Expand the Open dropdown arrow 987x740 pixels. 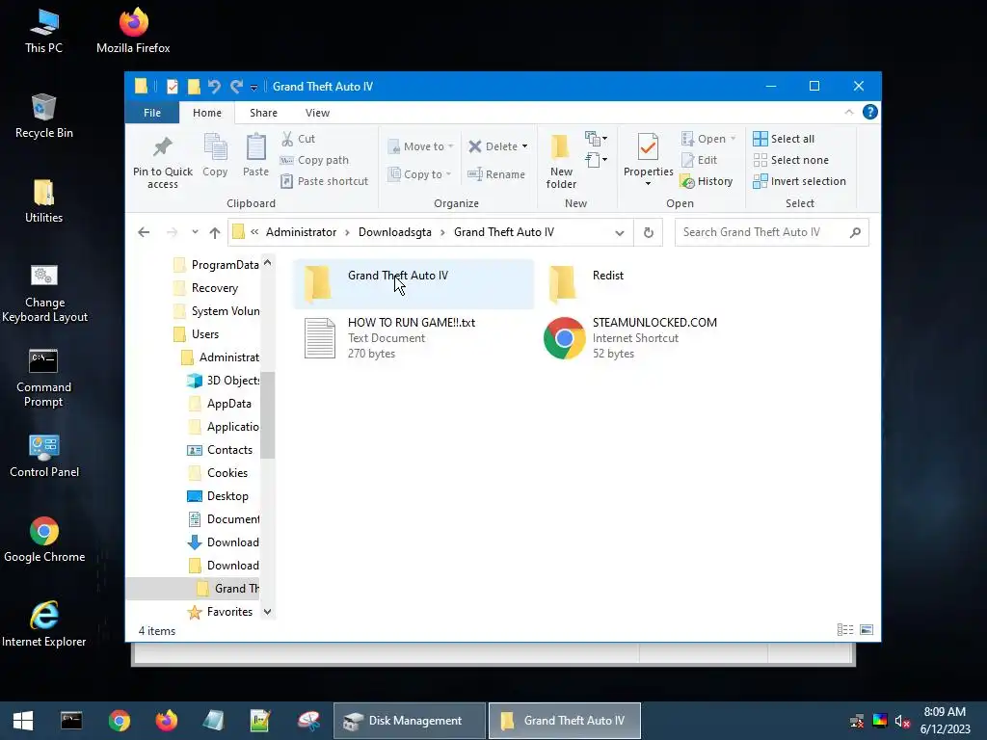coord(733,139)
